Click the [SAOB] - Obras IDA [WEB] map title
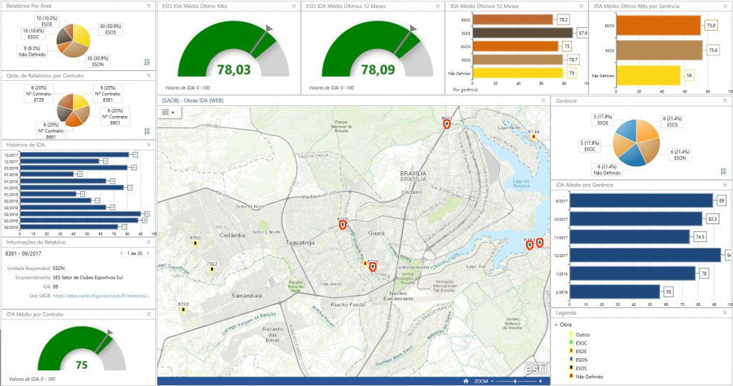This screenshot has width=733, height=386. click(193, 100)
